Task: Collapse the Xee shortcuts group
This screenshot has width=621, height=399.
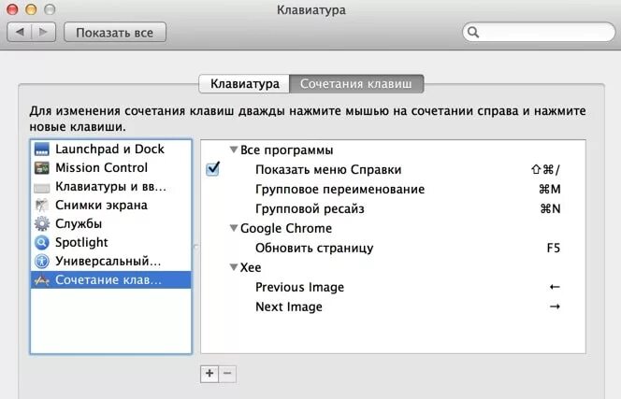Action: (x=234, y=267)
